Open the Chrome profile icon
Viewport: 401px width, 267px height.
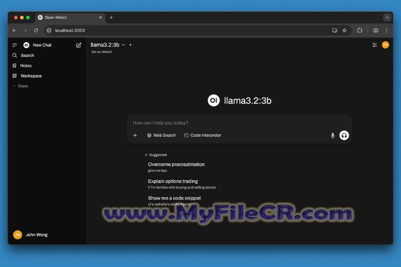[376, 31]
